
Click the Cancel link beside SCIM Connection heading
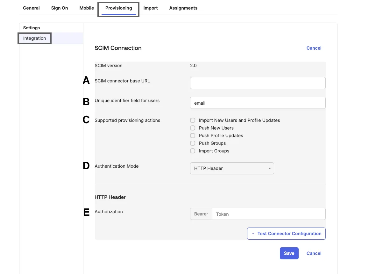pyautogui.click(x=314, y=48)
